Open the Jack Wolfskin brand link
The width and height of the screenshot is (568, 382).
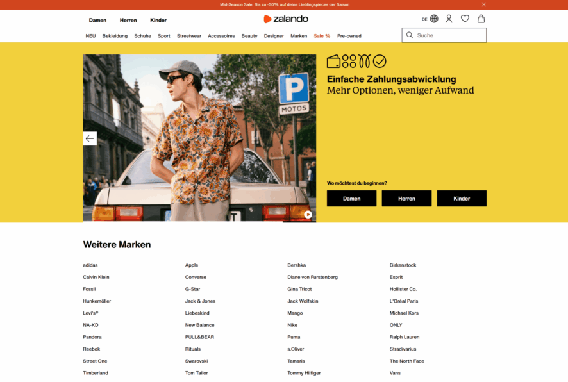click(x=303, y=301)
